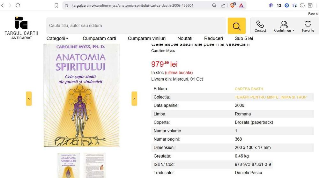Open Cumparam carti menu item
Viewport: 319px width, 178px height.
tap(99, 39)
